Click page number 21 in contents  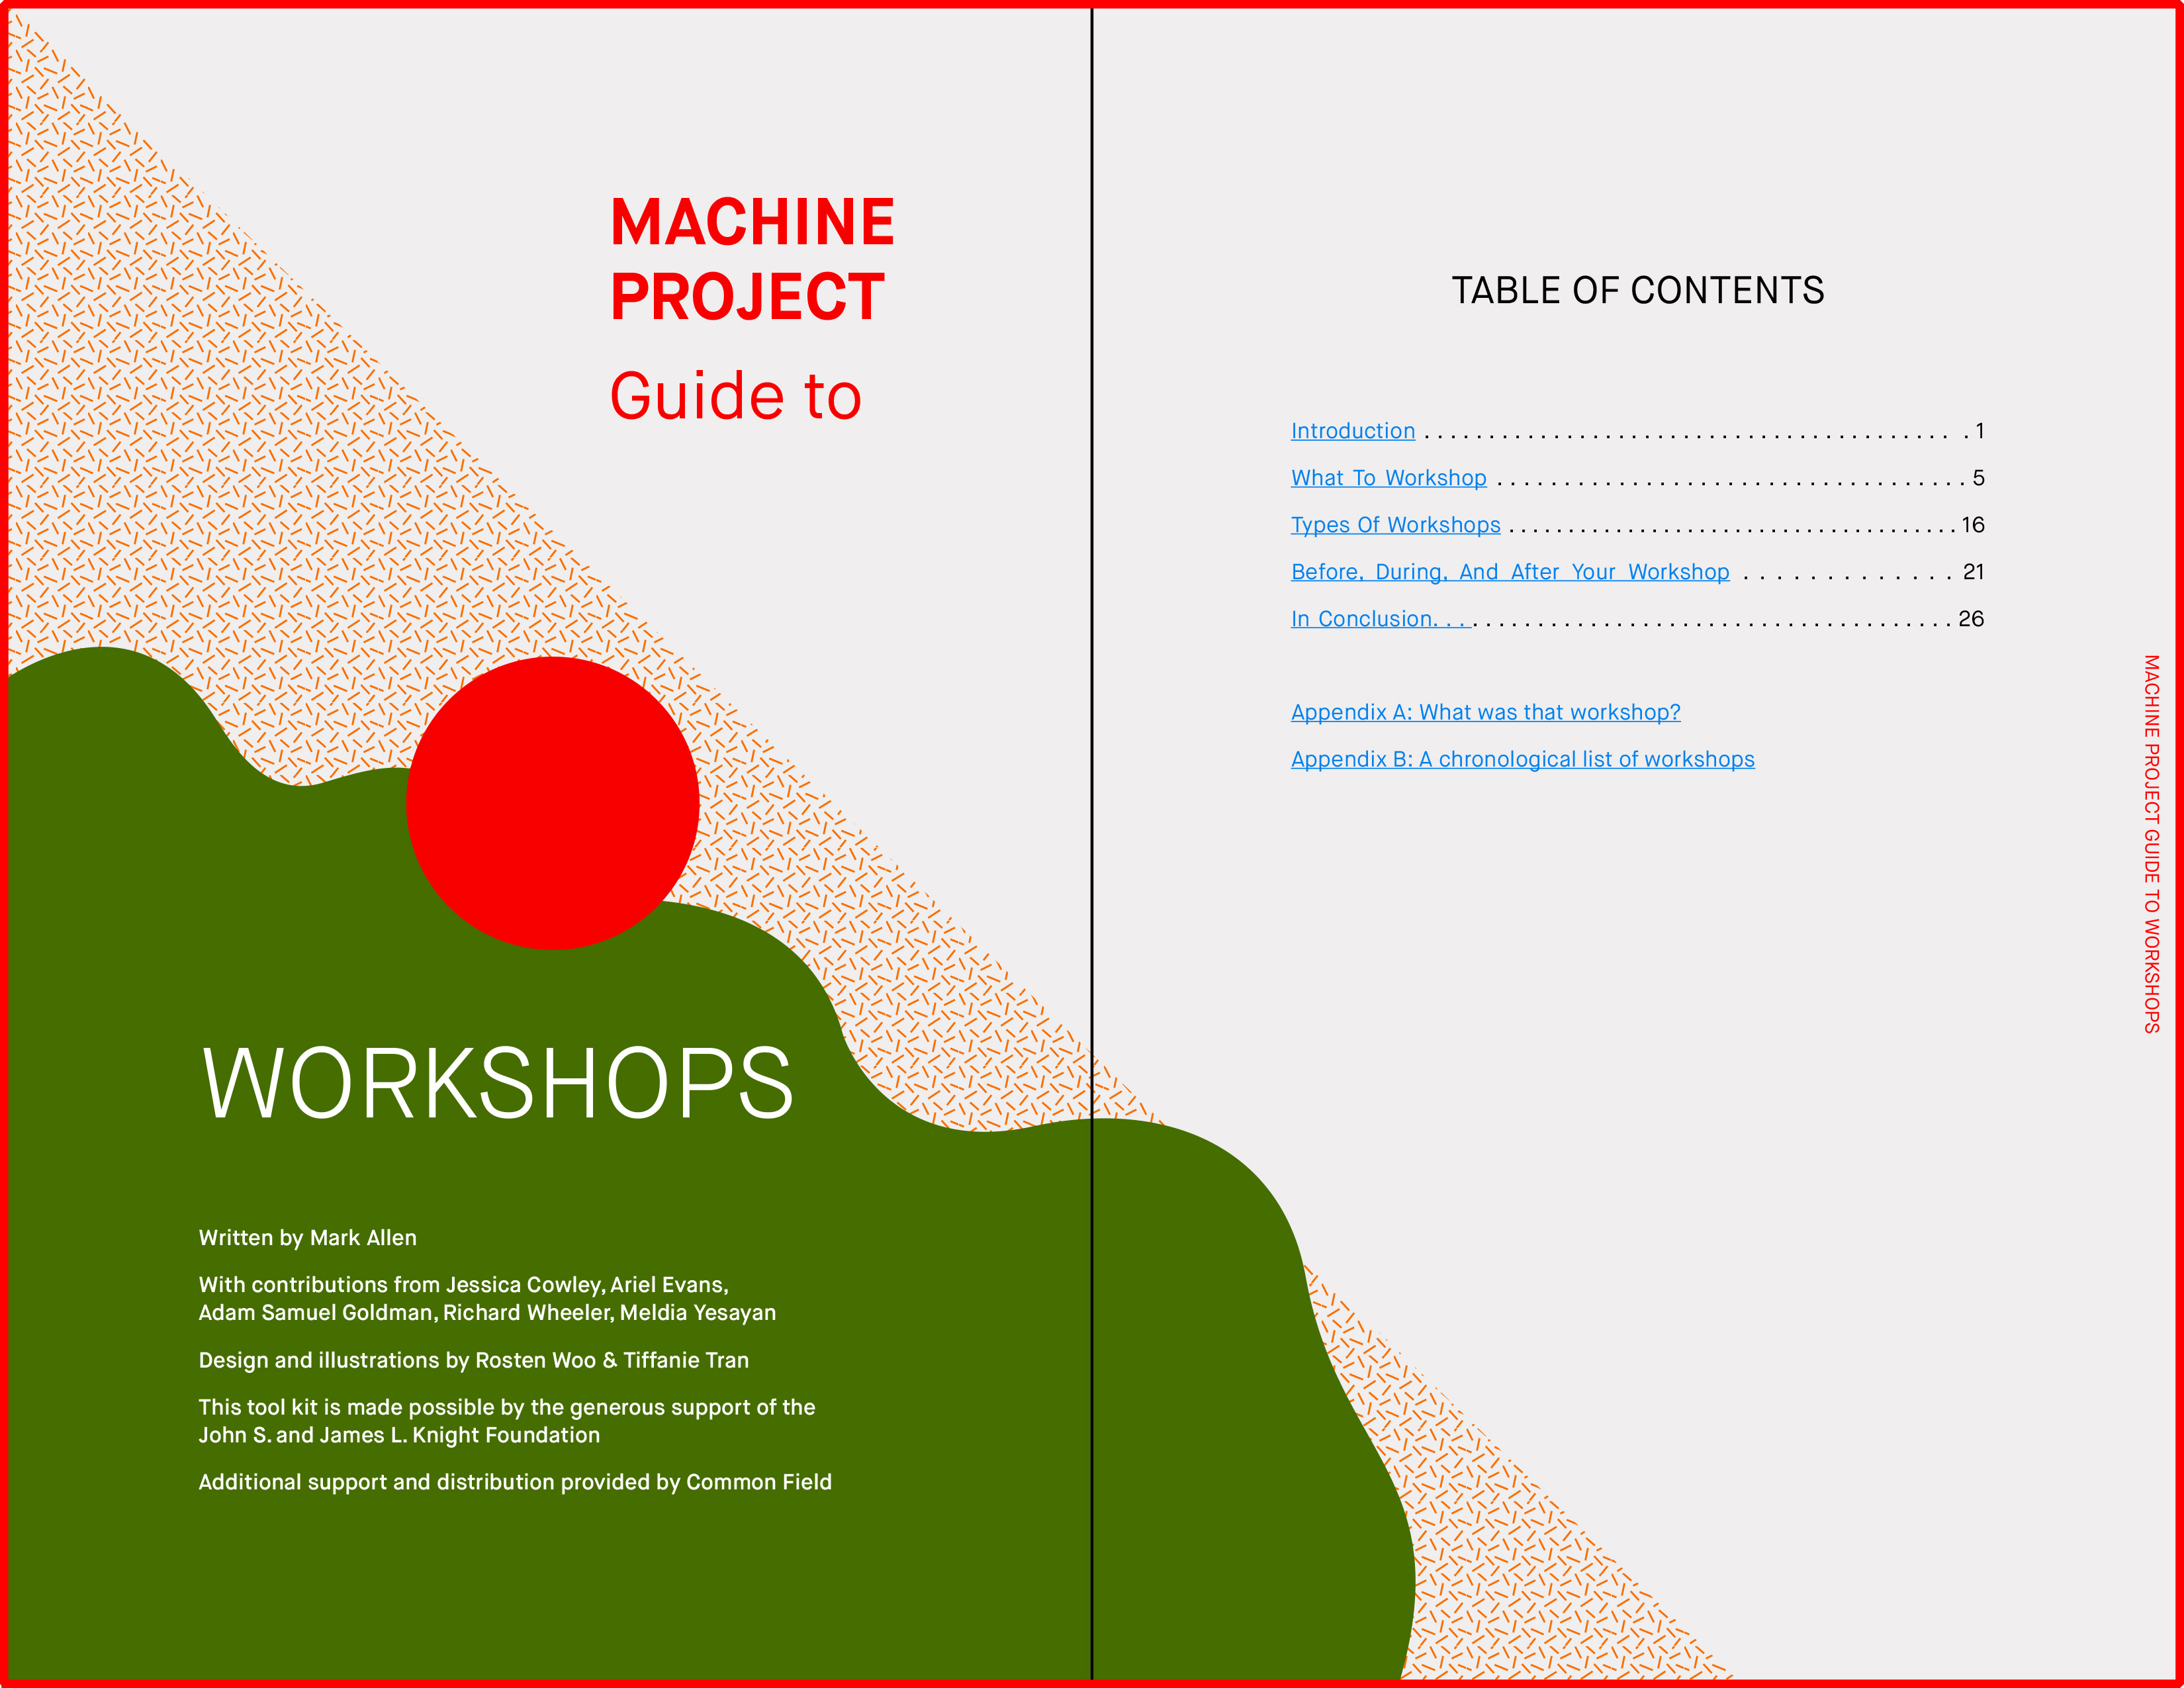pos(1973,572)
